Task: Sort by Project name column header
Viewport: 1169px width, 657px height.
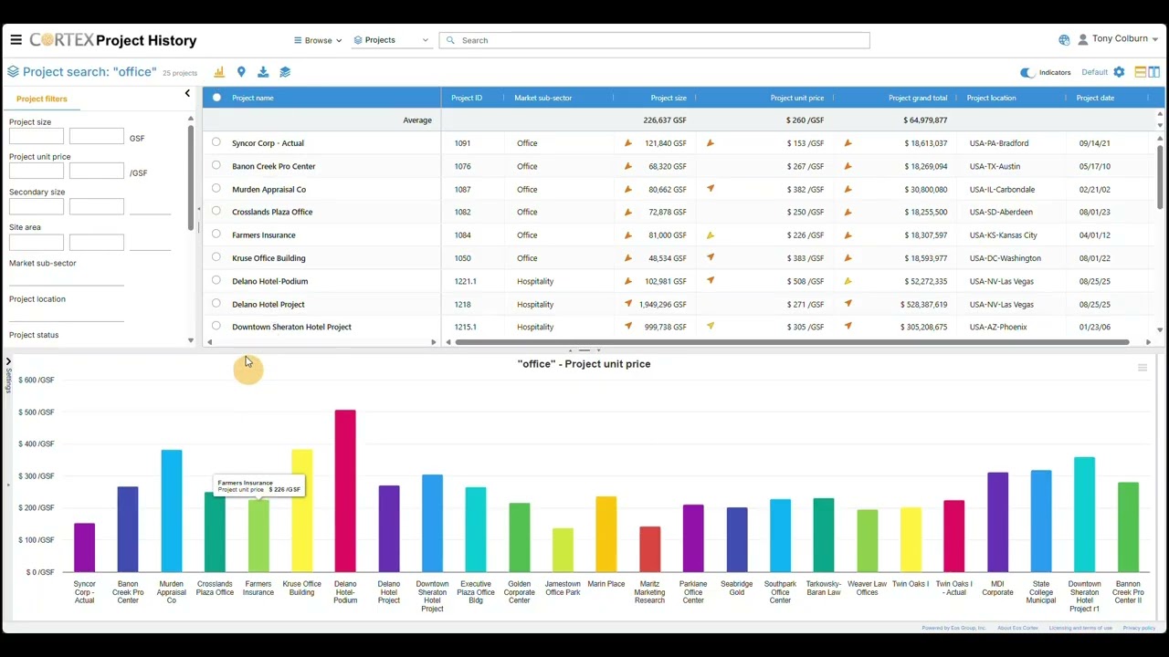Action: (x=253, y=98)
